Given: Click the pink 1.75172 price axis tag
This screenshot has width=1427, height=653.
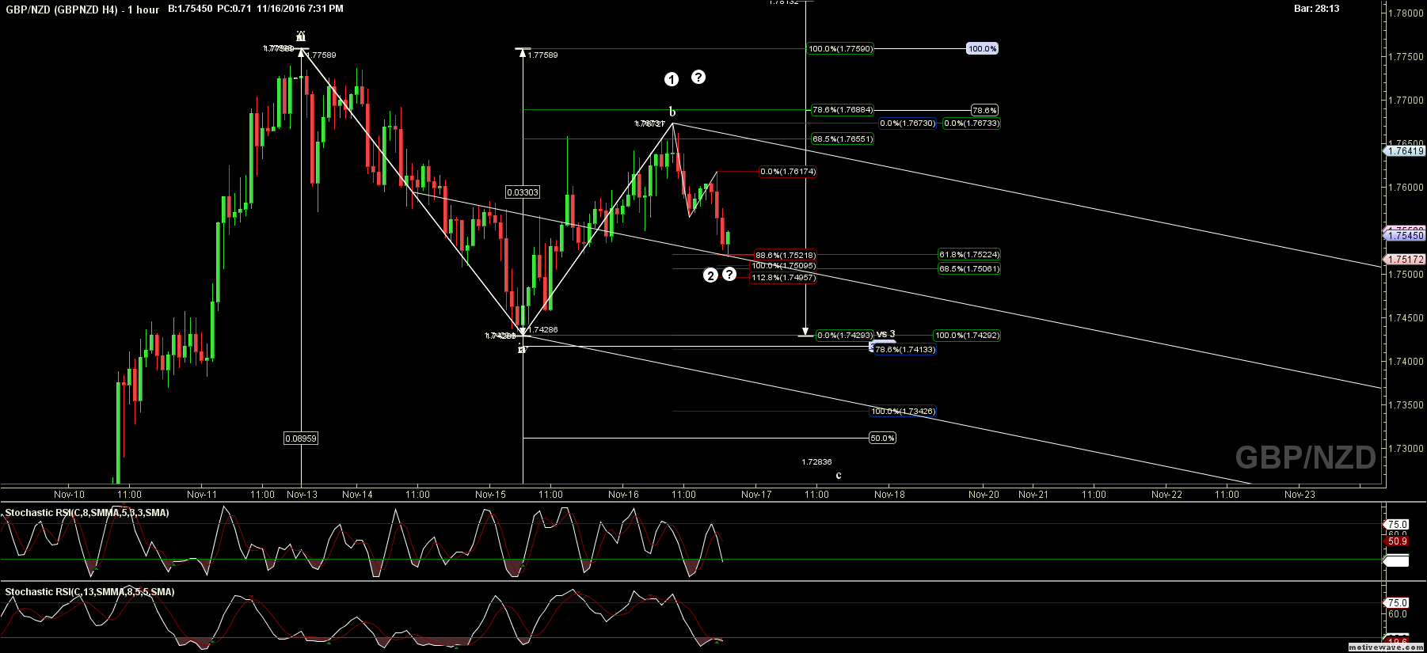Looking at the screenshot, I should pyautogui.click(x=1406, y=260).
